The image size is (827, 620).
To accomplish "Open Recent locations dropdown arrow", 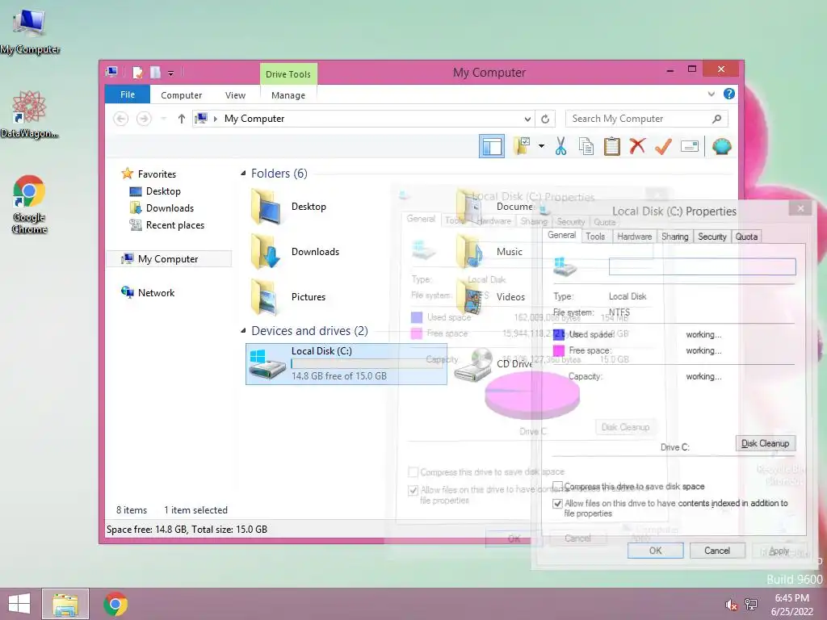I will (163, 119).
